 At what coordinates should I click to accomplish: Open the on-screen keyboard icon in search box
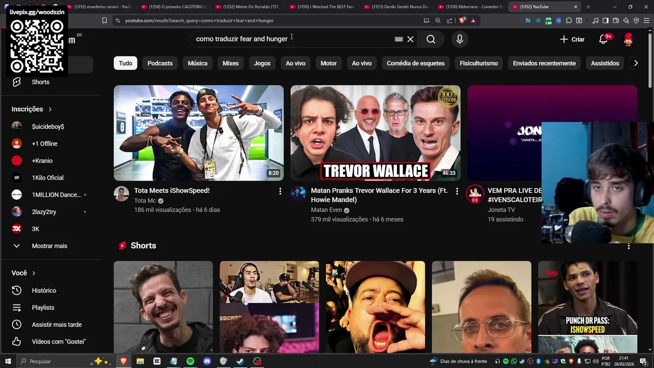coord(399,39)
